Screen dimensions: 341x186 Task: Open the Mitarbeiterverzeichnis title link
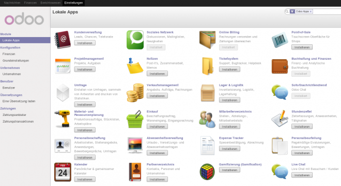click(x=235, y=112)
